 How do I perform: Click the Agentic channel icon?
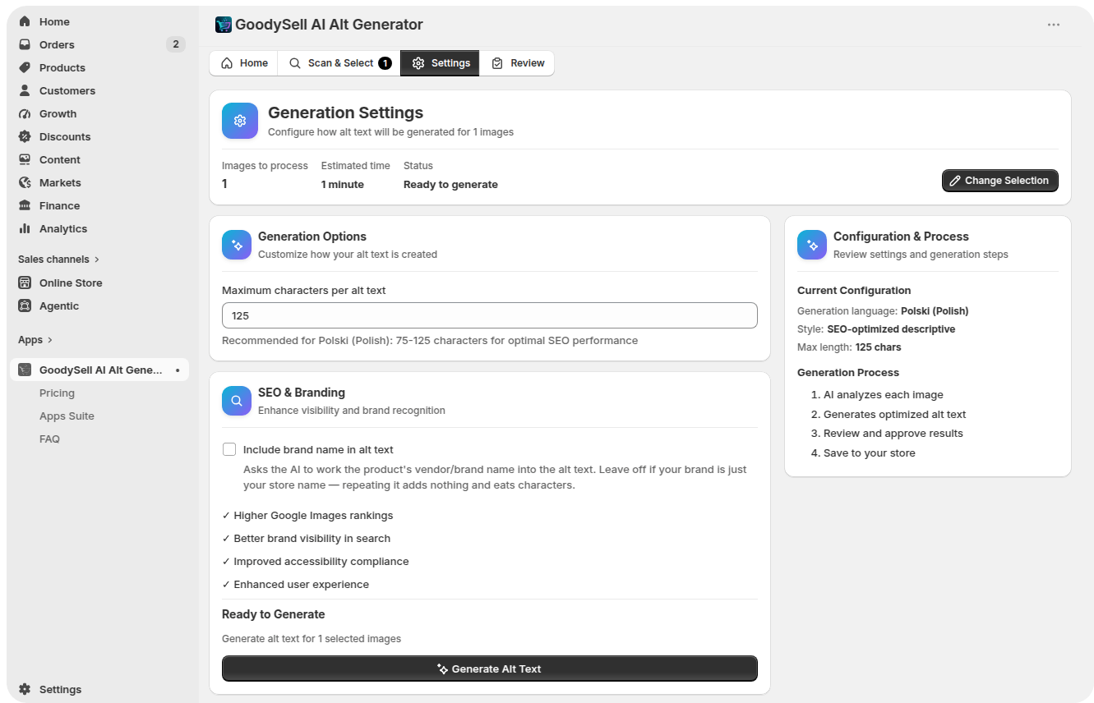coord(25,306)
